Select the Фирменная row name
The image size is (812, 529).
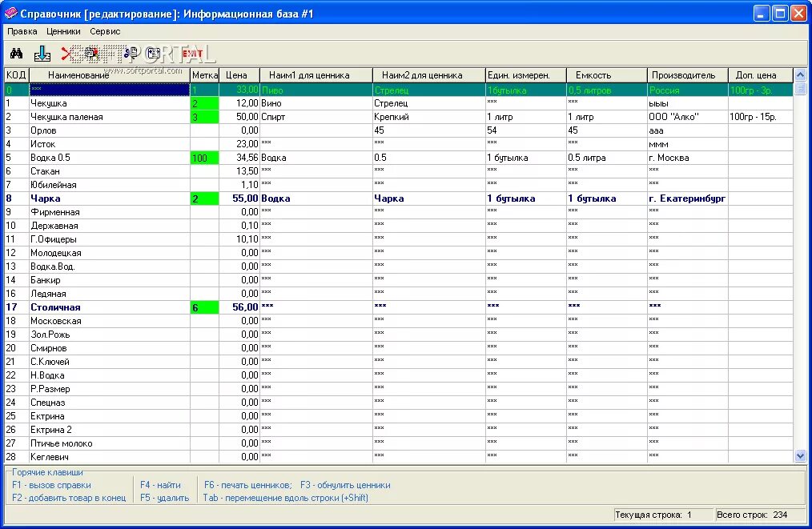click(x=110, y=212)
